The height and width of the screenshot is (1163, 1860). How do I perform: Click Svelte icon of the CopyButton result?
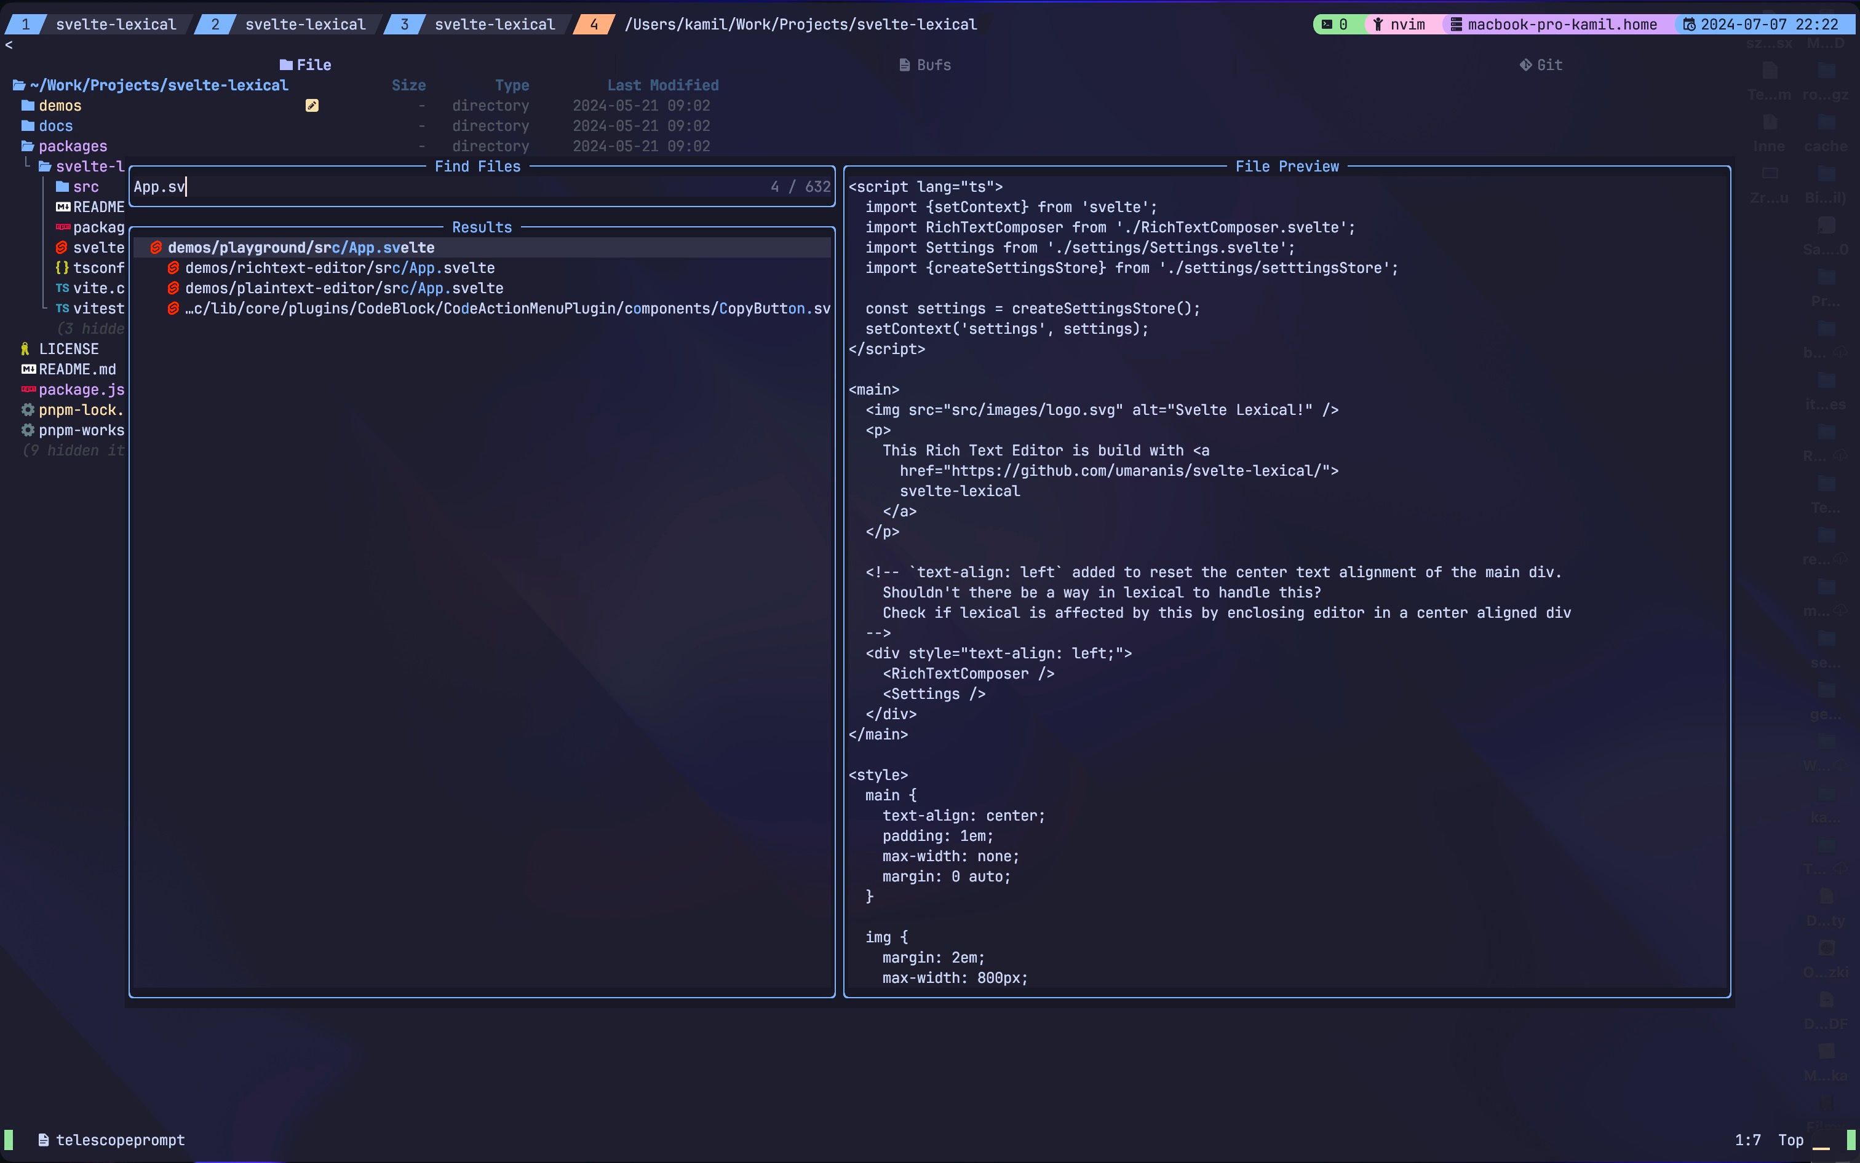173,309
